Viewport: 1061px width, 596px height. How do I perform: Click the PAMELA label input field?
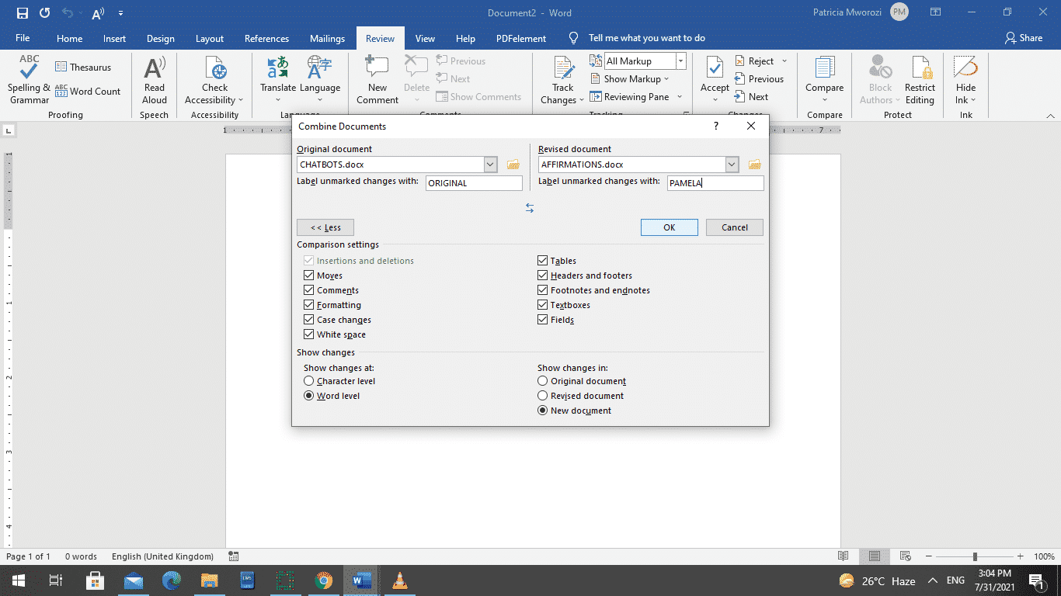tap(715, 182)
